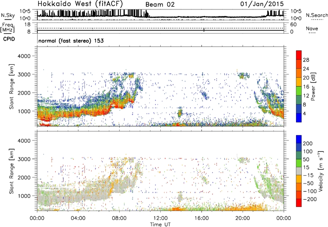Click the '200' Velocity scale value
The image size is (328, 227).
pyautogui.click(x=307, y=143)
